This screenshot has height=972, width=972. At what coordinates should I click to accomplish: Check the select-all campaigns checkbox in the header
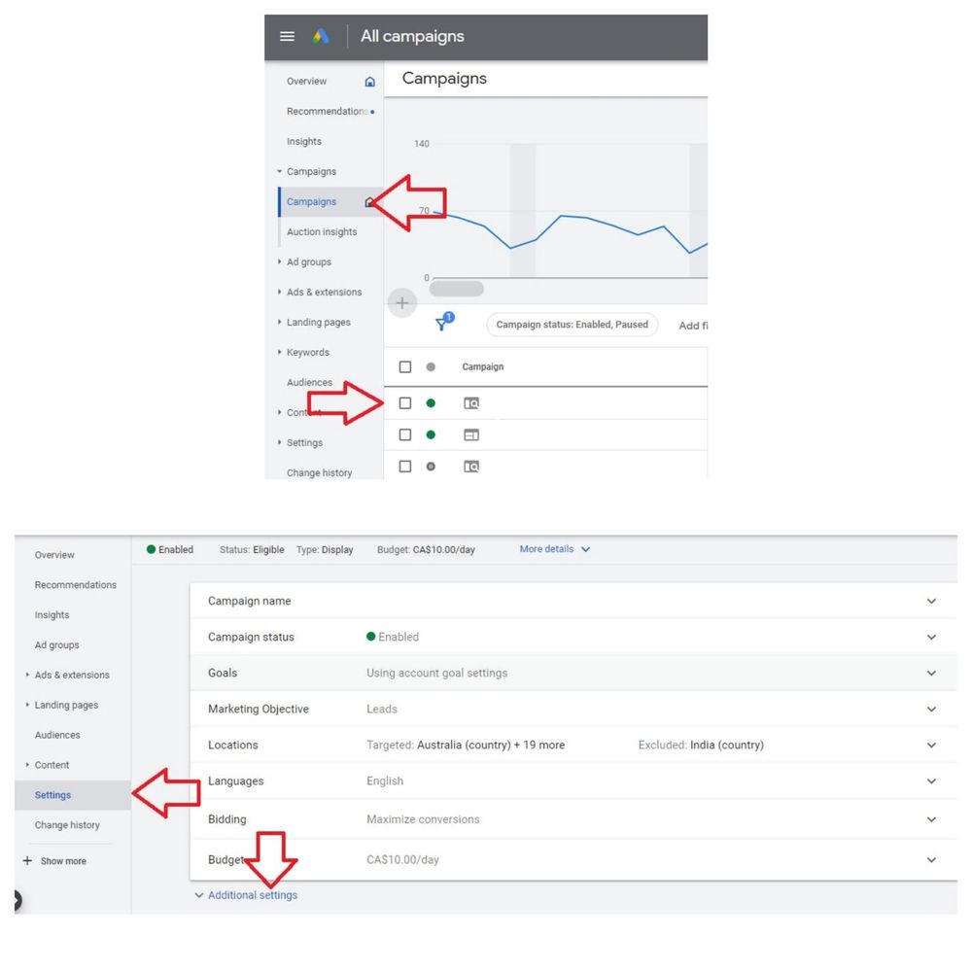405,366
